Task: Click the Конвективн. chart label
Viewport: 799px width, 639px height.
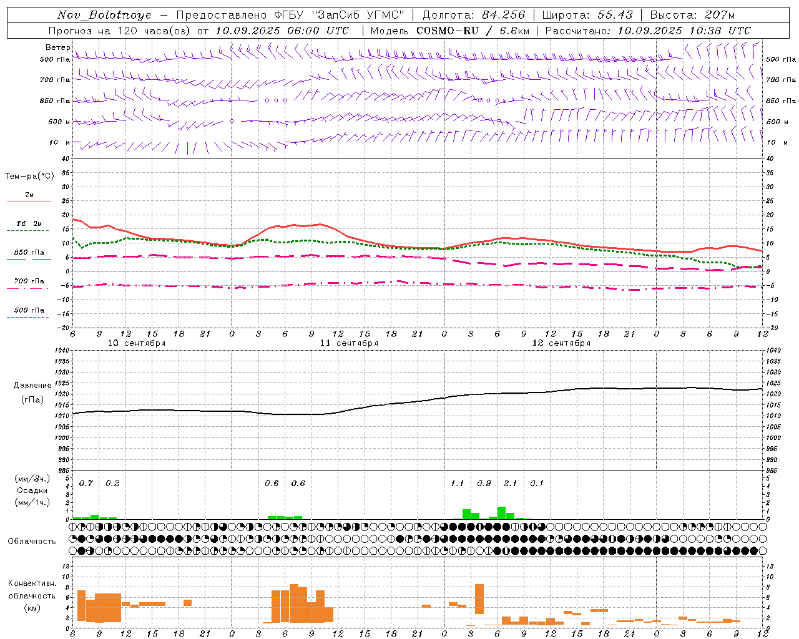Action: click(x=32, y=583)
